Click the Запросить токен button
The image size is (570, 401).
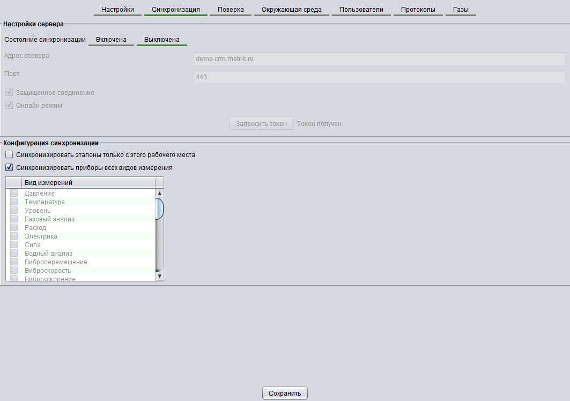point(261,124)
